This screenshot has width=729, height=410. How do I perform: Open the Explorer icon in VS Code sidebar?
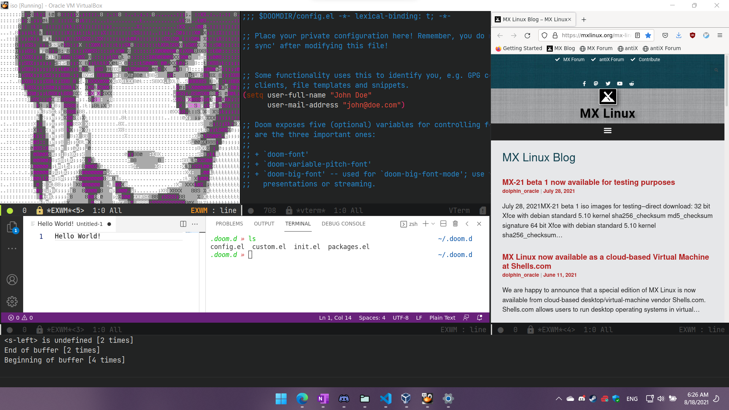pos(12,227)
